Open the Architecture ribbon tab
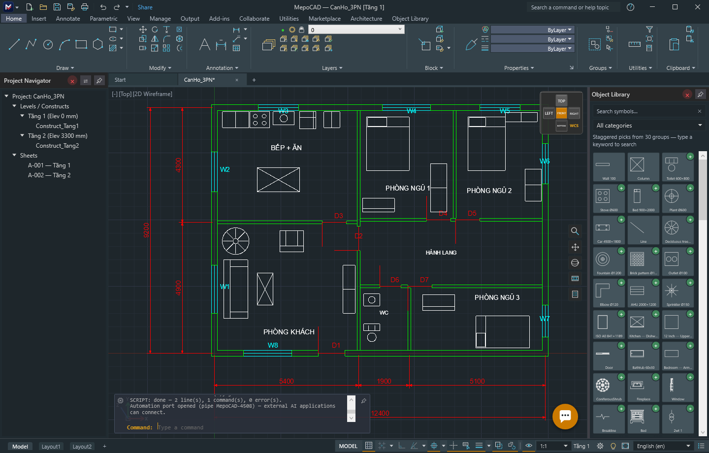This screenshot has width=709, height=453. pos(366,19)
